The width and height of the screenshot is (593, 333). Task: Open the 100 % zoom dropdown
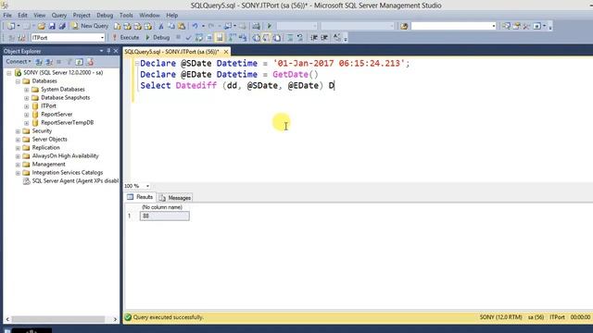pos(147,186)
